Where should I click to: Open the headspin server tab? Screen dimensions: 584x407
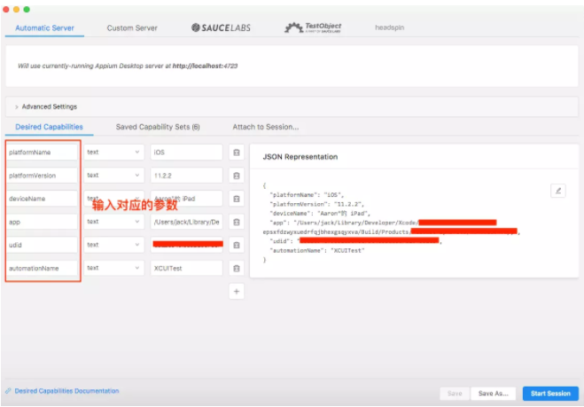pos(390,27)
